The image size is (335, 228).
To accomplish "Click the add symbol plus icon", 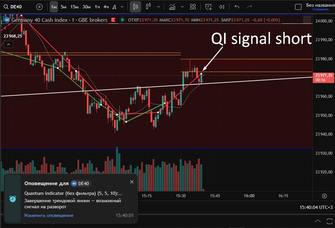I will pos(39,7).
